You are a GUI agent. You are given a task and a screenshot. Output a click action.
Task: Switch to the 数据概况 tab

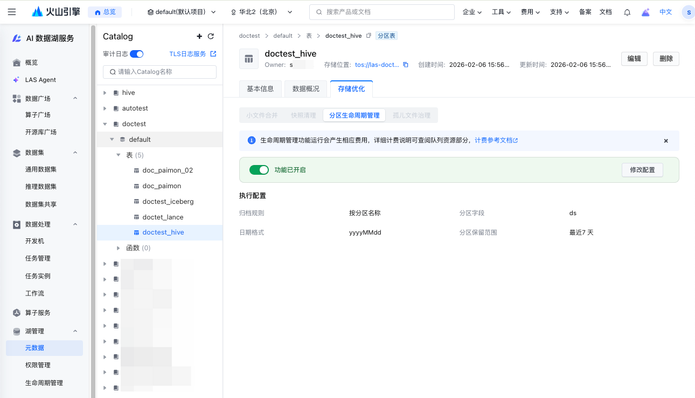305,89
